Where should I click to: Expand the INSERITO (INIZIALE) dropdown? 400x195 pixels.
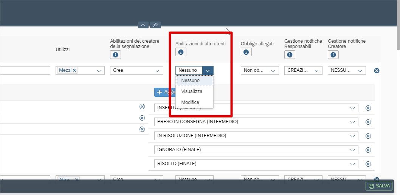point(352,108)
